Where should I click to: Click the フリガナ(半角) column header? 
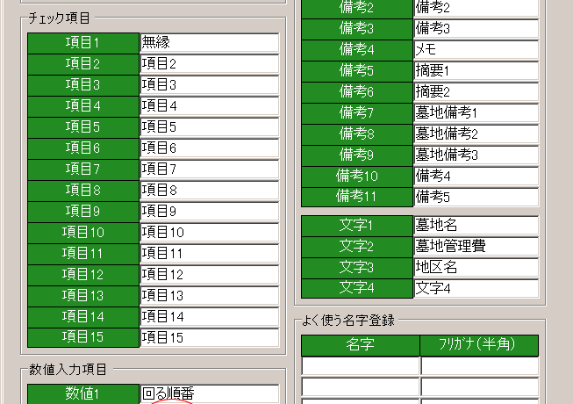click(x=479, y=345)
